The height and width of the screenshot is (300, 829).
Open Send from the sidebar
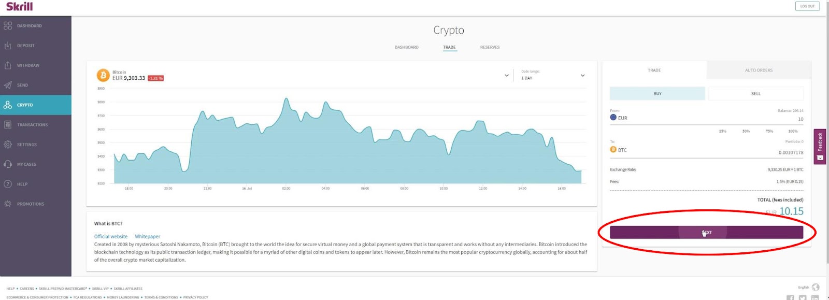[x=36, y=85]
